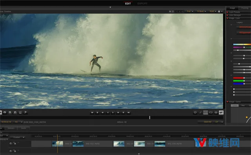Toggle the lock on the first track
This screenshot has width=251, height=155.
click(x=15, y=143)
